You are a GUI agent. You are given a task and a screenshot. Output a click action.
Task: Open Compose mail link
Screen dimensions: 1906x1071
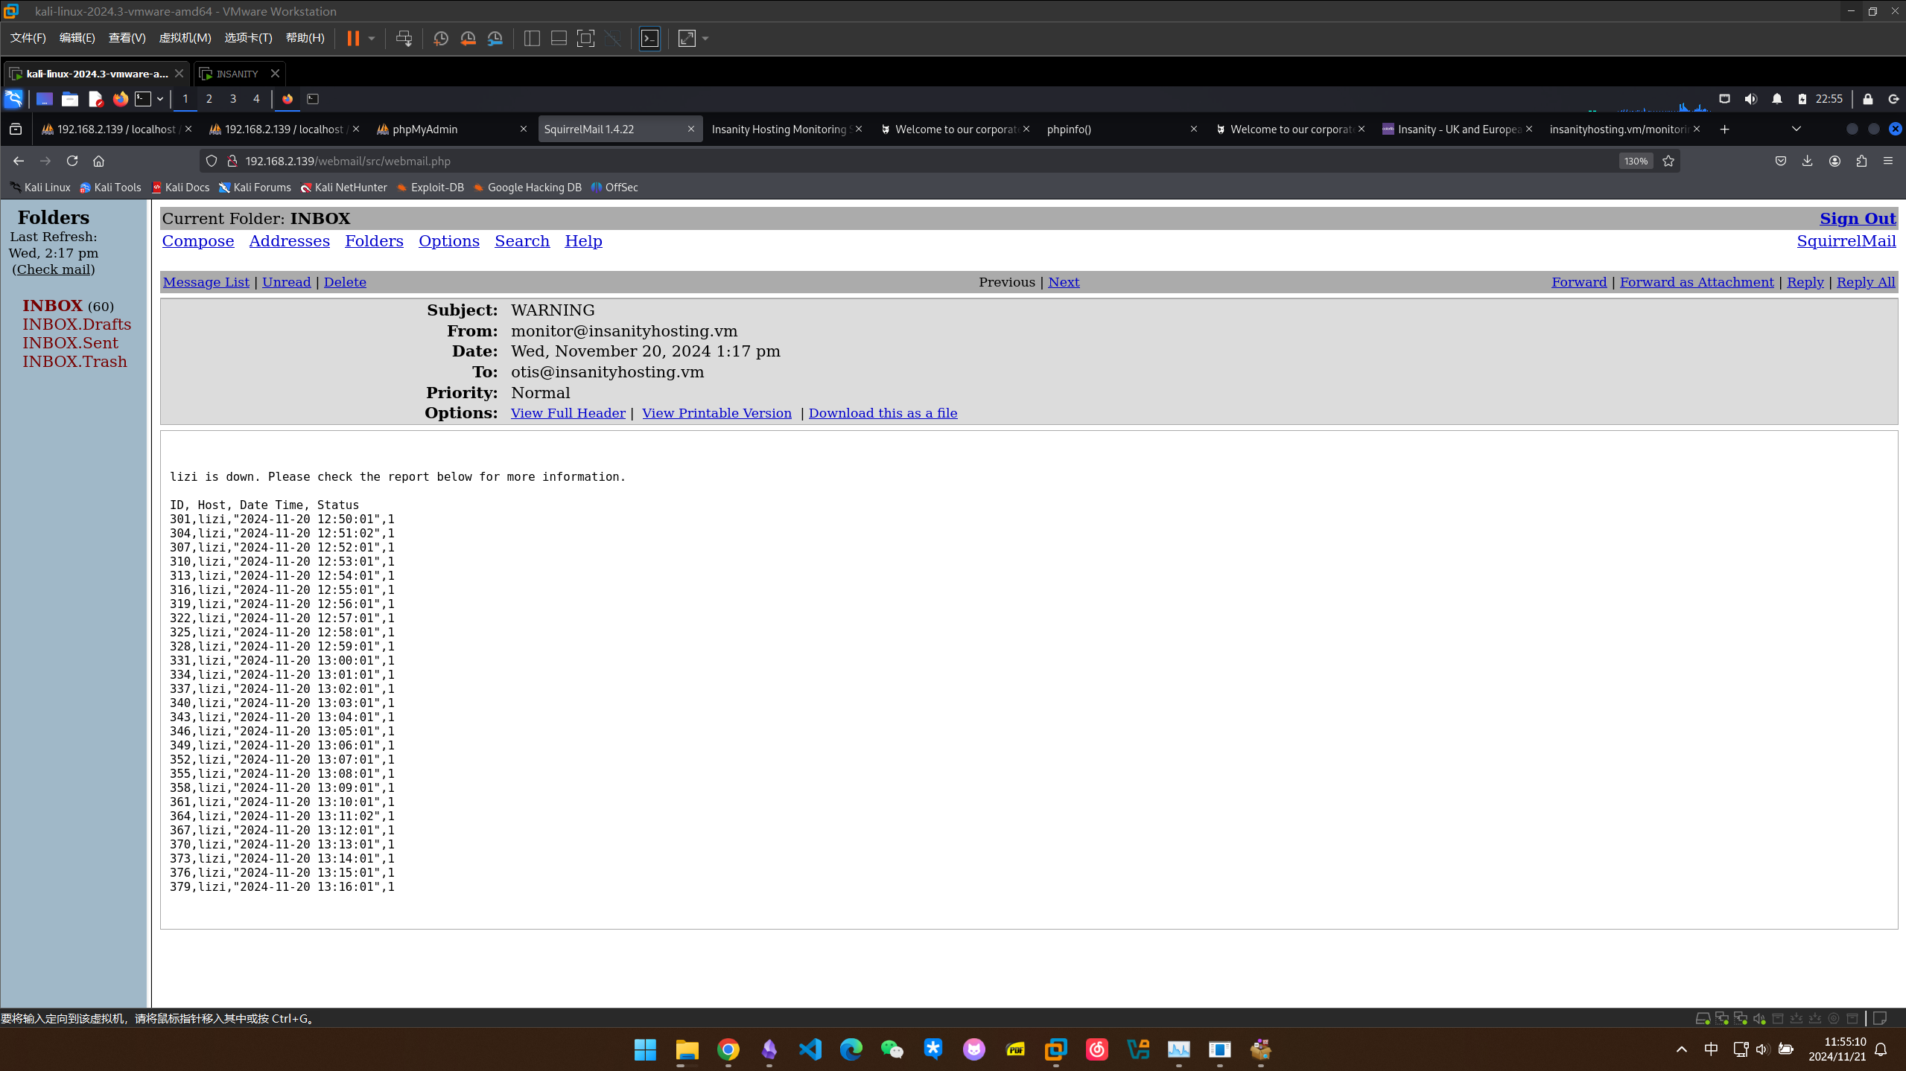pyautogui.click(x=198, y=241)
